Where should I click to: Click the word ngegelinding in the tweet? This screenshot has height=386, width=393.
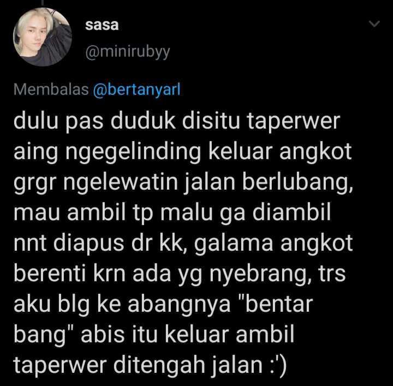133,152
